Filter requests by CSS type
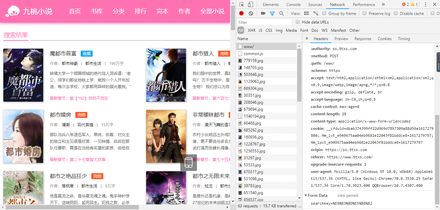The width and height of the screenshot is (440, 210). point(269,30)
